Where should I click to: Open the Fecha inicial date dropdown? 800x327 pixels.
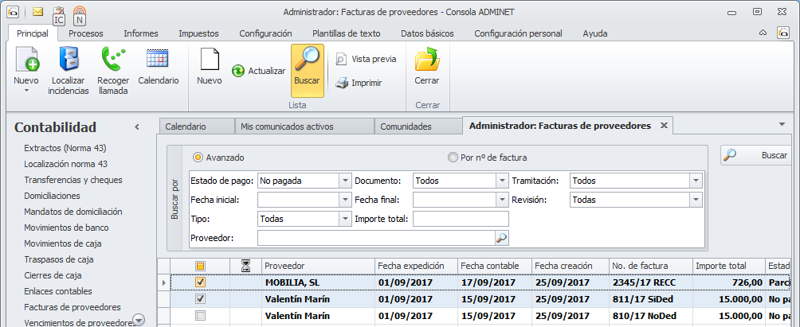pyautogui.click(x=345, y=200)
